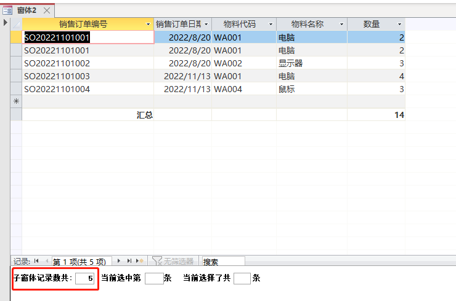Click the new record asterisk row selector

pyautogui.click(x=16, y=101)
